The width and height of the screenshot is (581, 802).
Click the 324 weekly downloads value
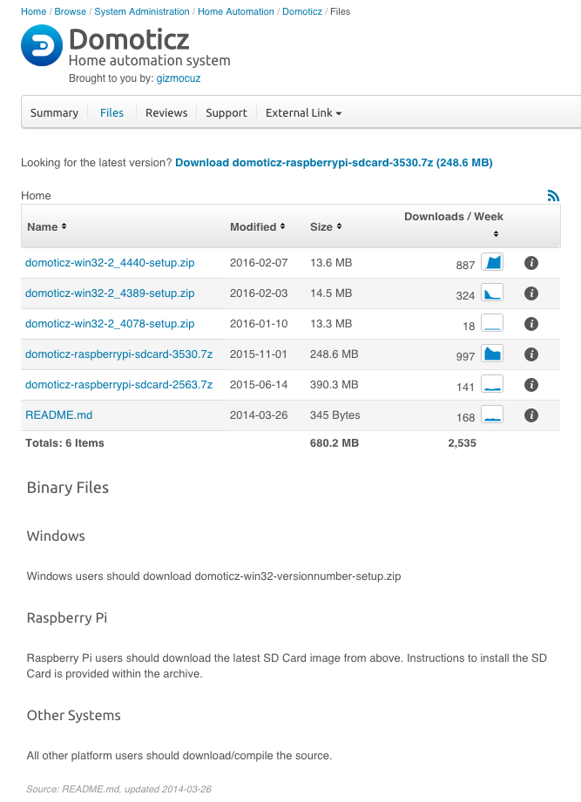click(465, 296)
